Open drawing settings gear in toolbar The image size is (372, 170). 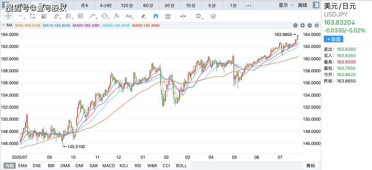pos(198,16)
